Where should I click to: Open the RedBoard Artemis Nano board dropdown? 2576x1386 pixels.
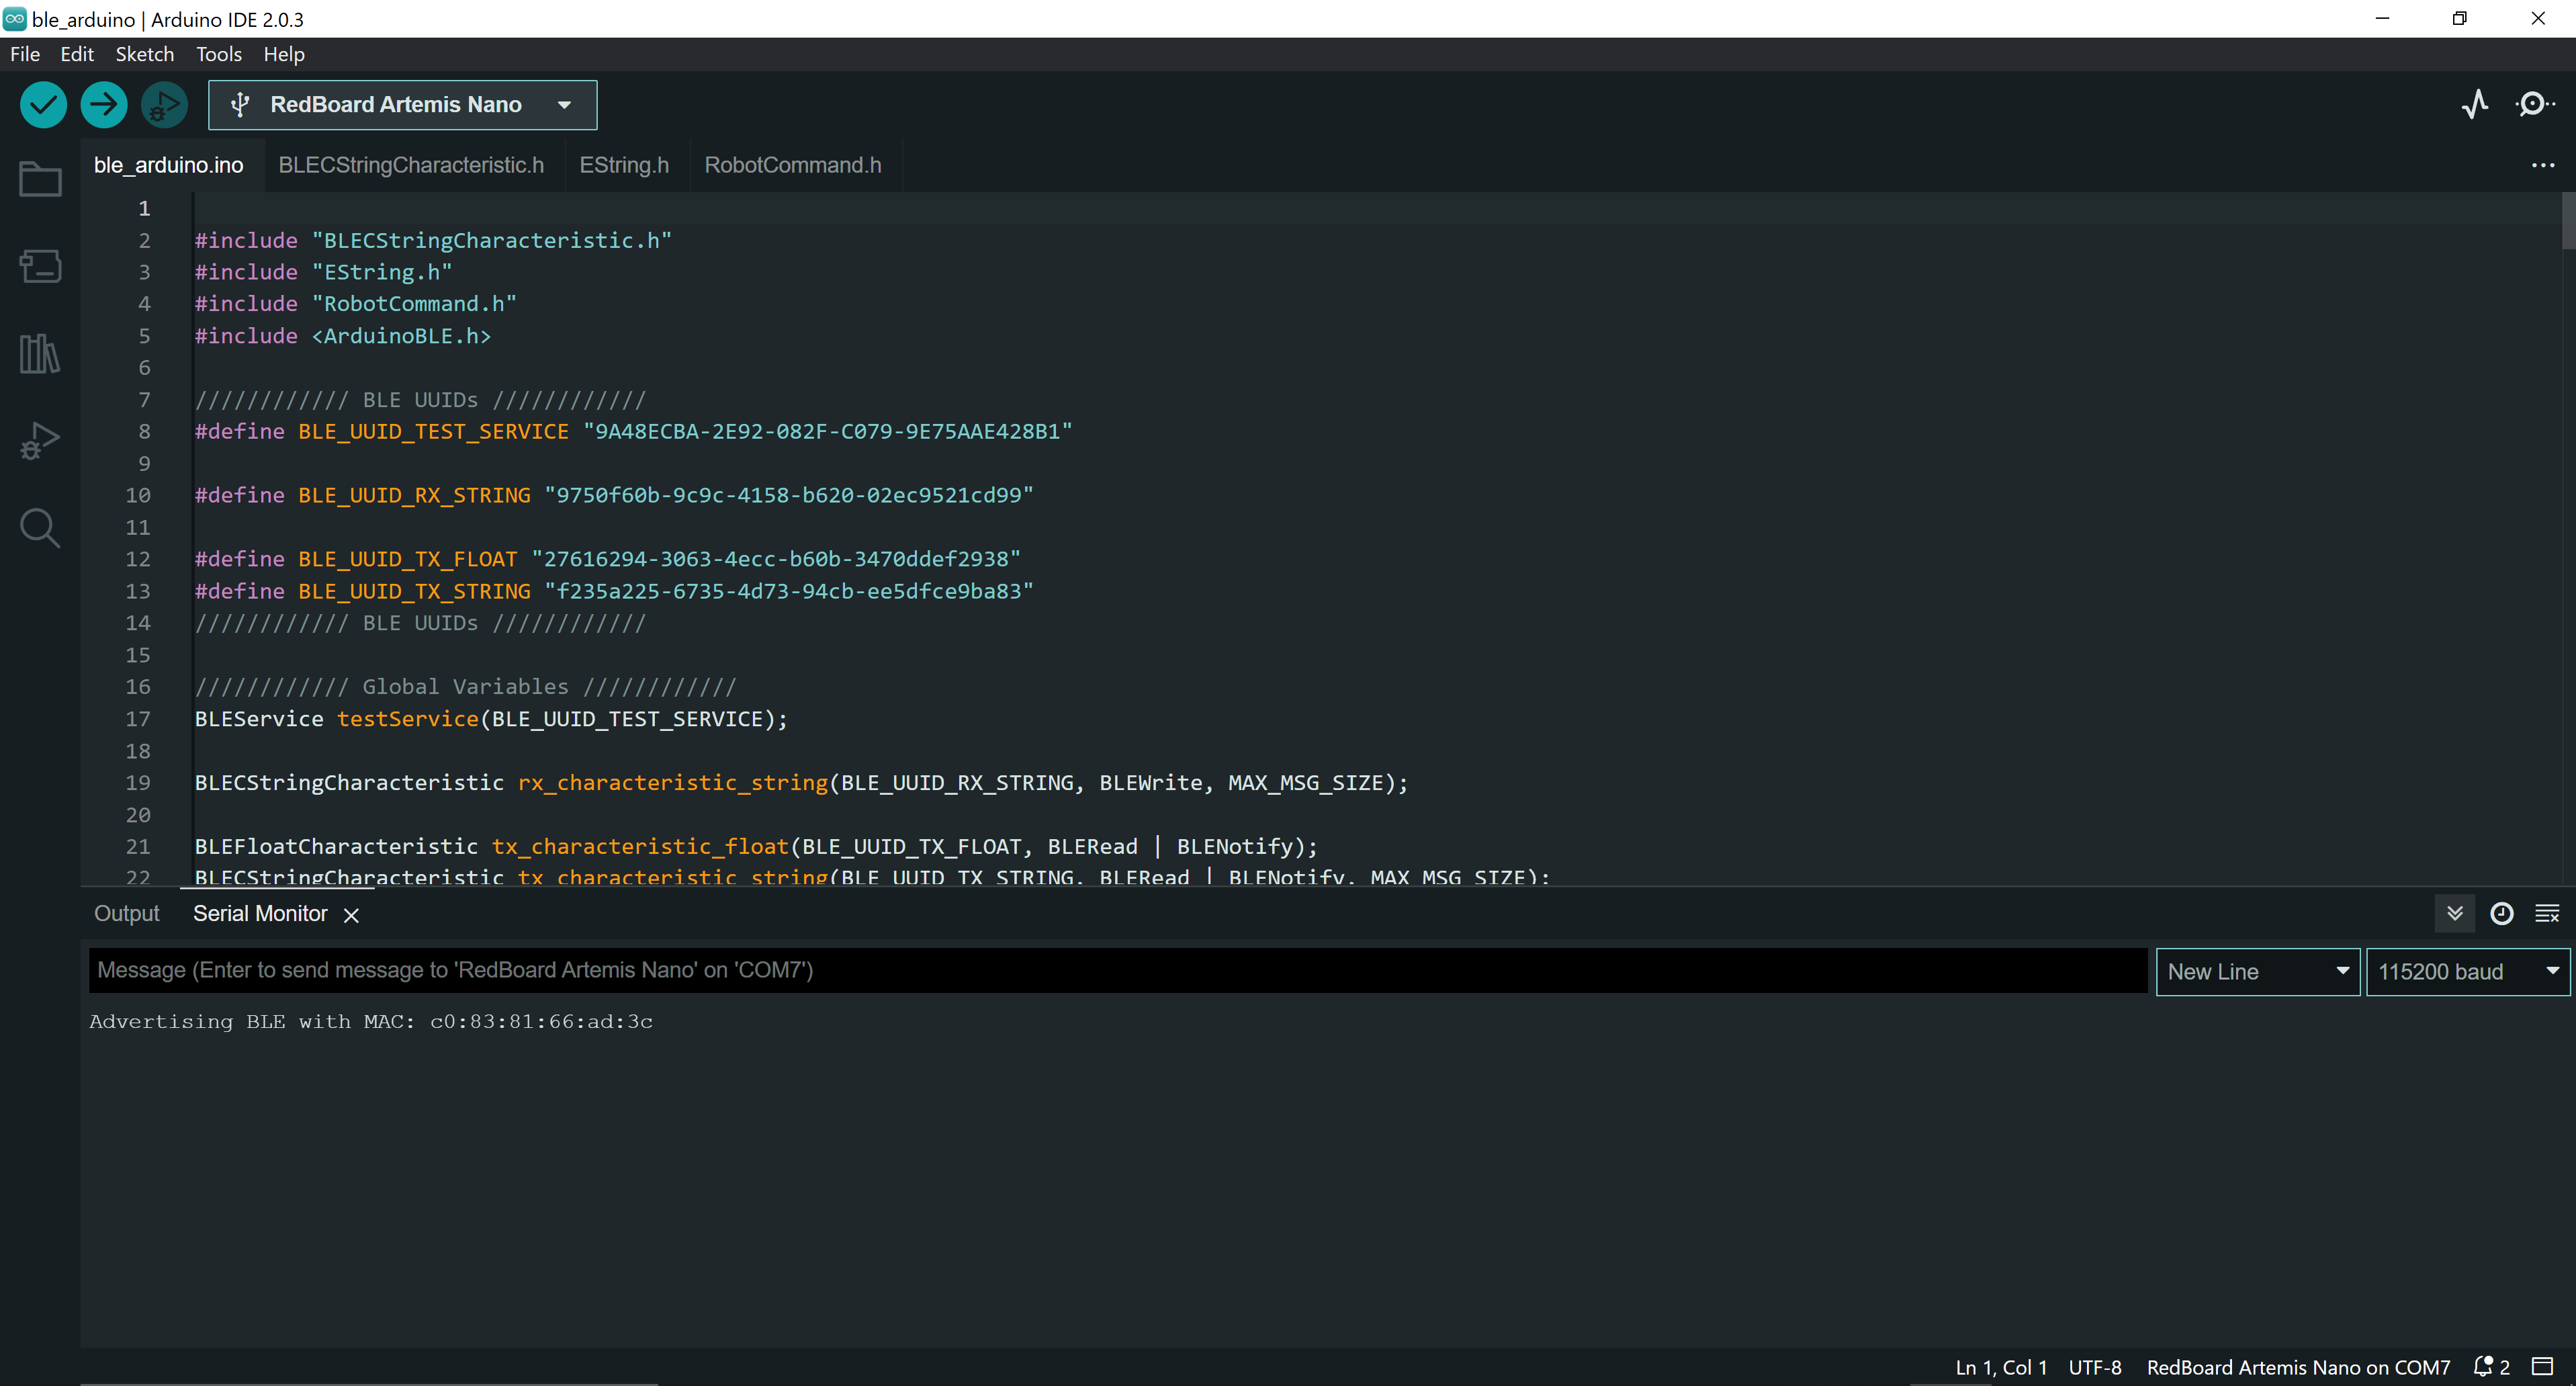click(x=402, y=105)
